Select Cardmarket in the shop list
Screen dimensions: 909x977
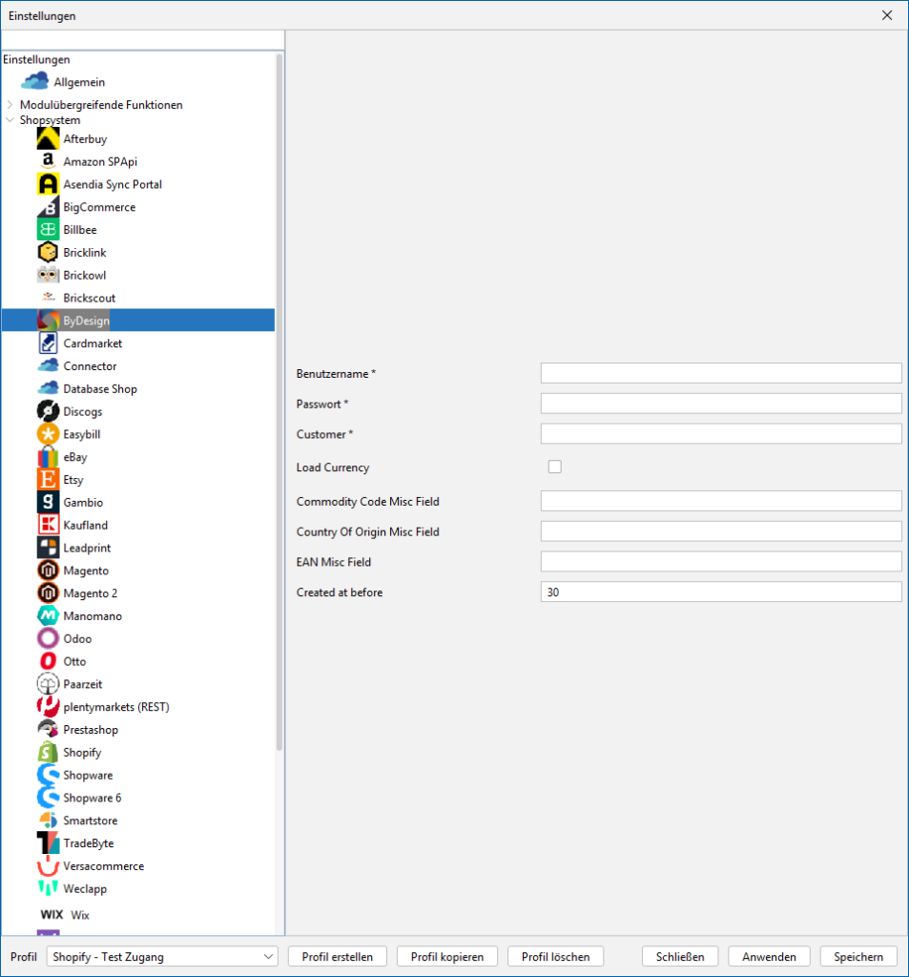[x=93, y=343]
